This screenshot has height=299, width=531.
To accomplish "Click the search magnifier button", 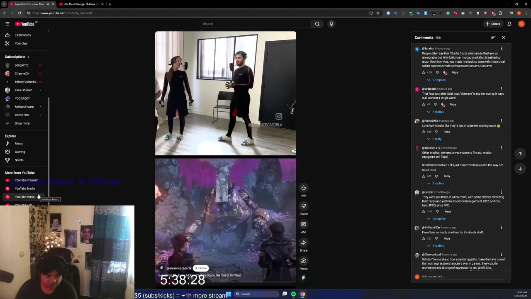I will 317,24.
